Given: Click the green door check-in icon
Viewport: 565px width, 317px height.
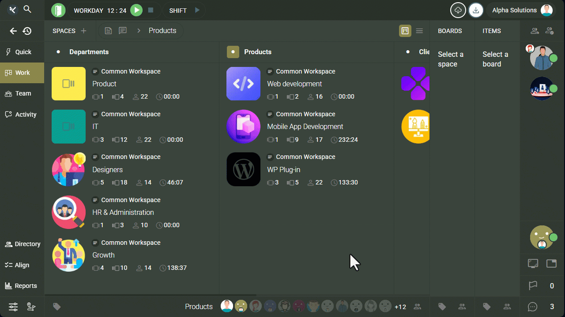Looking at the screenshot, I should [x=58, y=10].
